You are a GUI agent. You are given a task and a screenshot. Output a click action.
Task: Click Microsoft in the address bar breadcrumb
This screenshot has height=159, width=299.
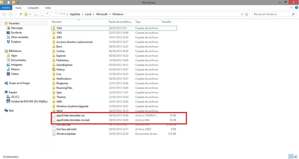[x=102, y=14]
